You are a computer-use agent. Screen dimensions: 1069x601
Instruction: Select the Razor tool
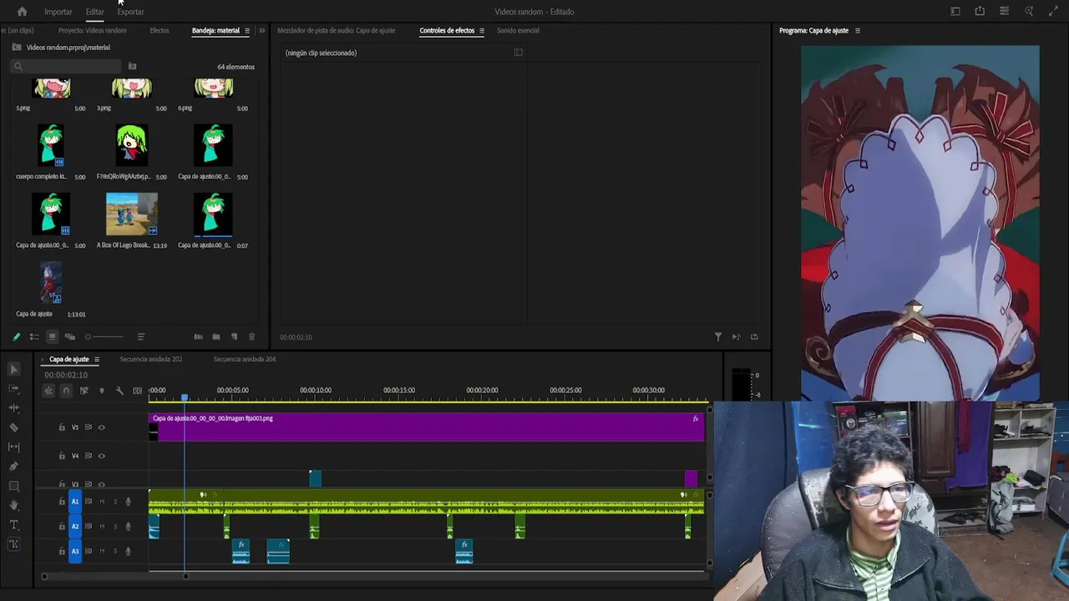[13, 427]
